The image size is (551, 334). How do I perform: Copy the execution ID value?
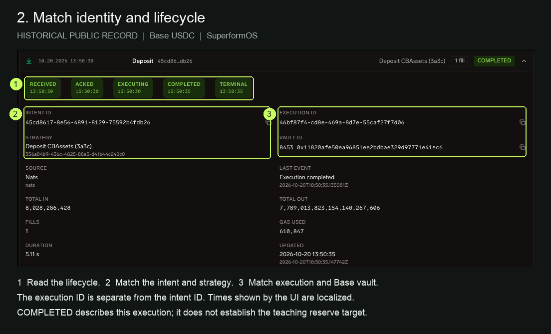(x=523, y=122)
